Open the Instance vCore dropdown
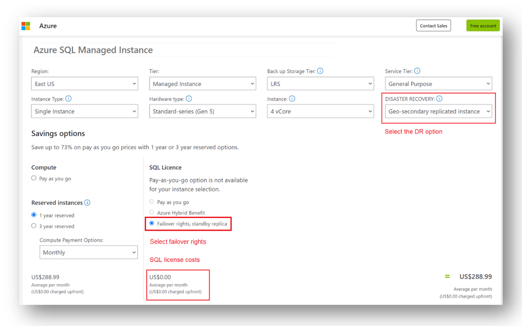The image size is (522, 326). click(320, 112)
